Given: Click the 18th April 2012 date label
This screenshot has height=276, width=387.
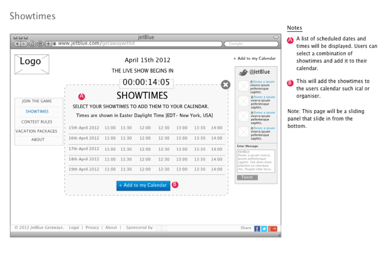Looking at the screenshot, I should pyautogui.click(x=84, y=159).
